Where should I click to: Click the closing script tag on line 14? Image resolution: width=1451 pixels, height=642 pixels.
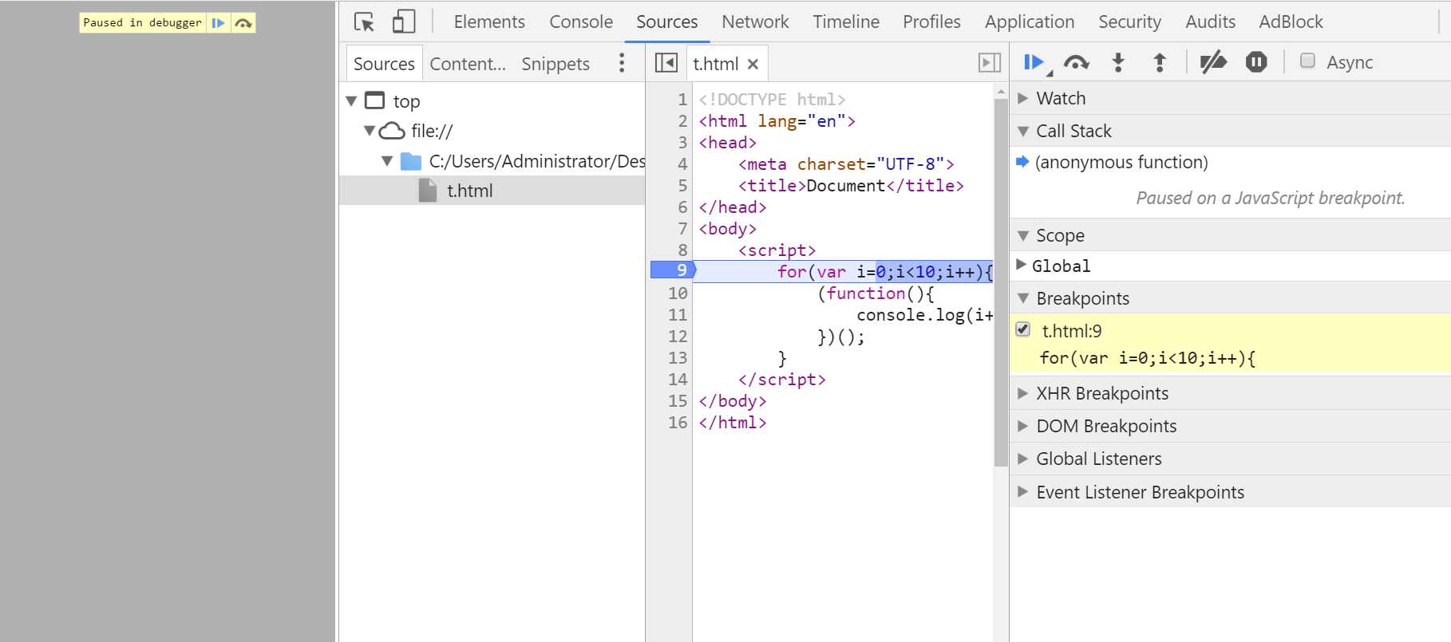(782, 379)
